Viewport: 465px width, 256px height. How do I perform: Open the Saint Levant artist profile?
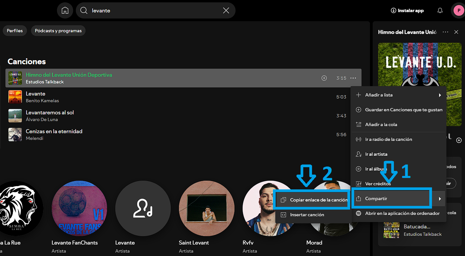[x=207, y=209]
